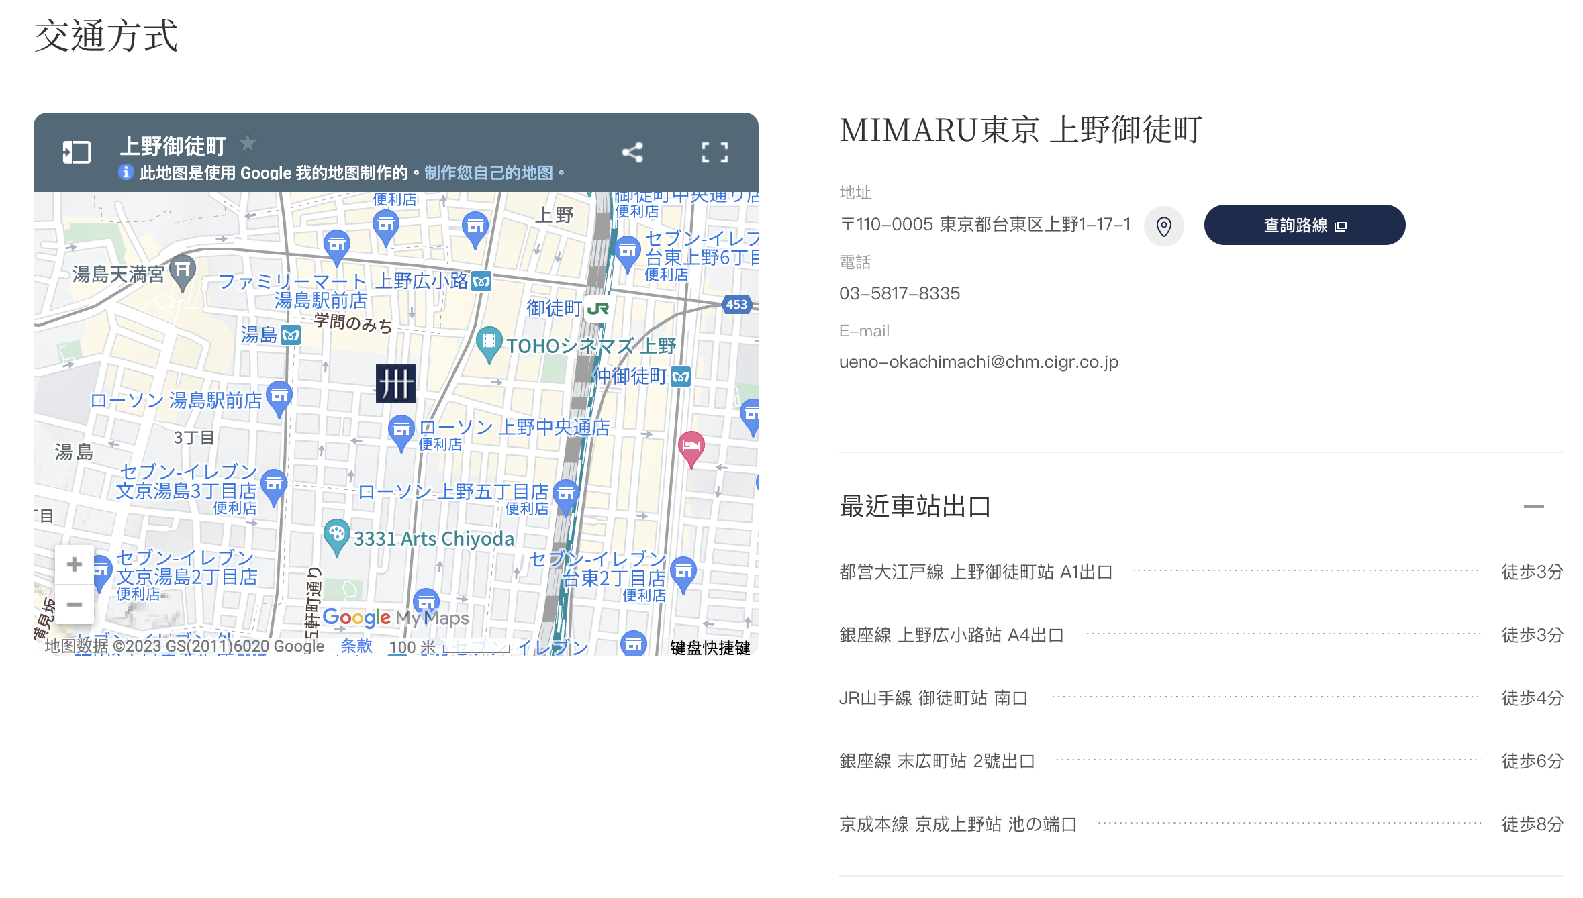Click the 湯島 metro station icon

pyautogui.click(x=291, y=335)
